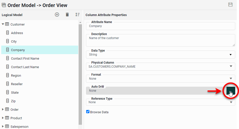Open the Data Type dropdown
239x129 pixels.
pos(230,55)
